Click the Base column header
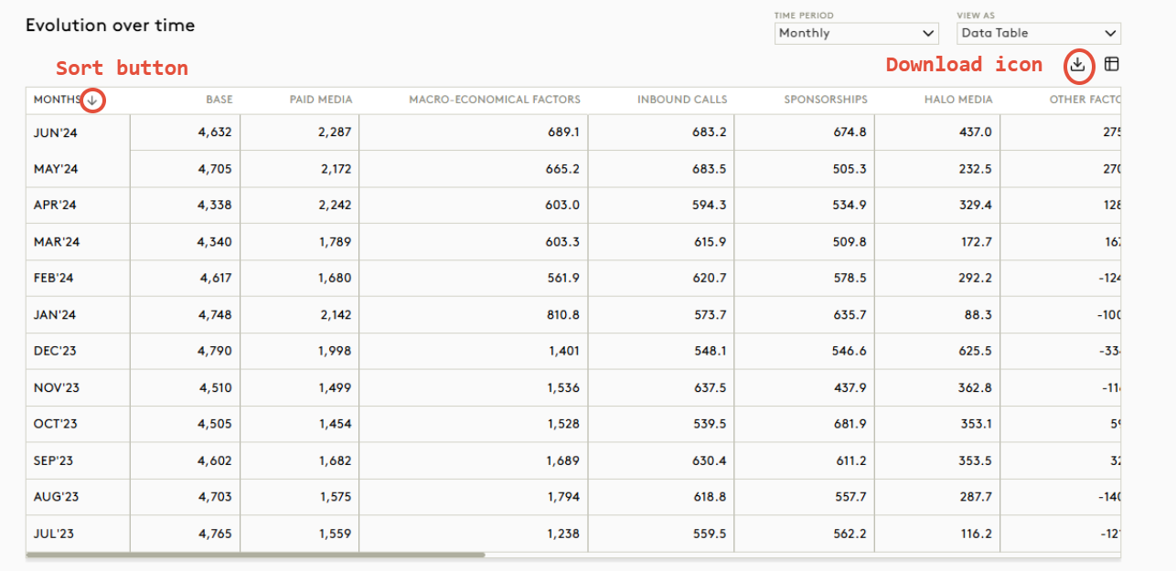Image resolution: width=1176 pixels, height=571 pixels. 219,100
